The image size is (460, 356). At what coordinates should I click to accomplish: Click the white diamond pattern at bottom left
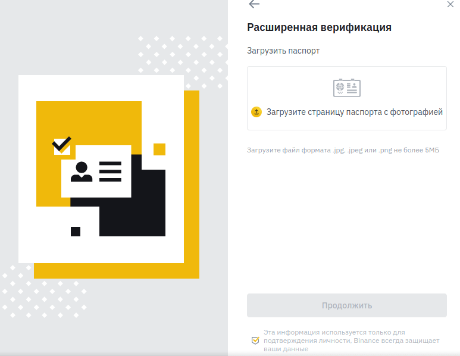pos(44,292)
